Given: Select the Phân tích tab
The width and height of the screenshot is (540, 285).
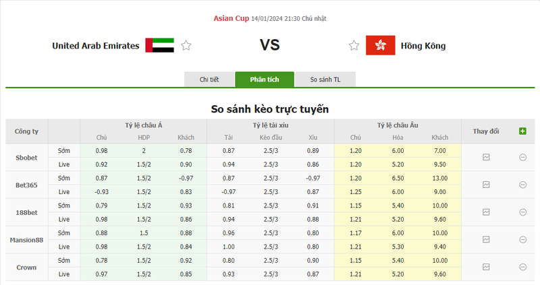Looking at the screenshot, I should pyautogui.click(x=265, y=80).
